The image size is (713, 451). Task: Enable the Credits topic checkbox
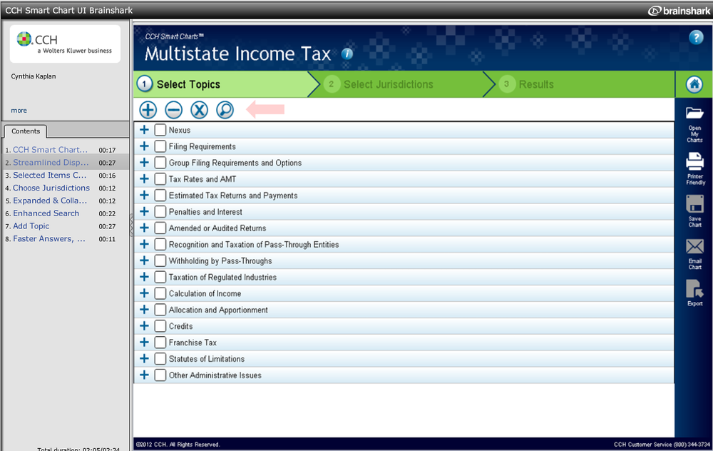click(160, 326)
